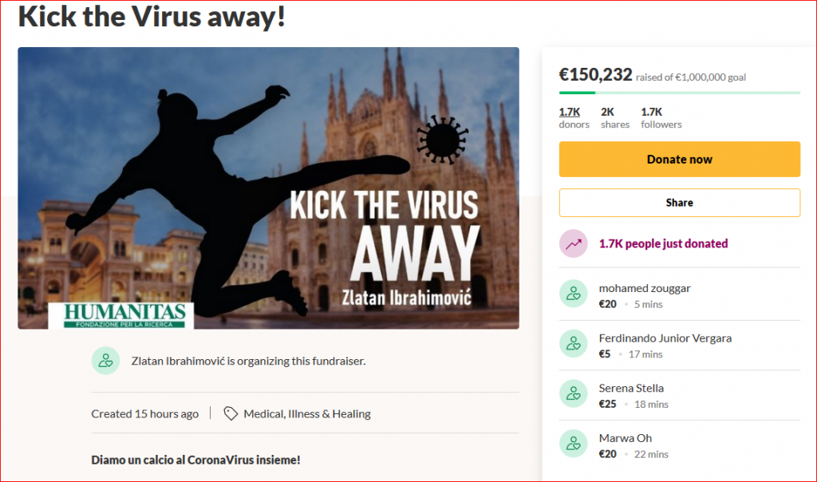Click the organizer avatar icon beside Zlatan Ibrahimović
Screen dimensions: 817x482
tap(105, 361)
